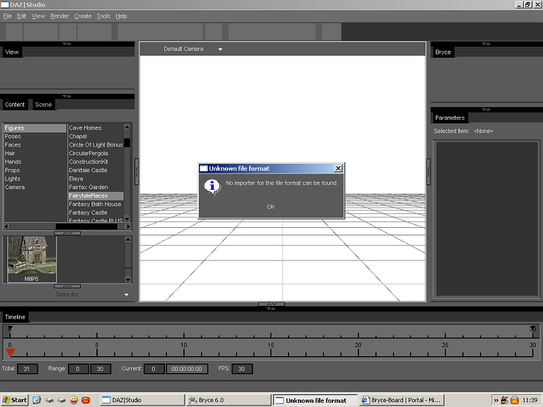
Task: Open the Windows Start menu
Action: pos(14,400)
